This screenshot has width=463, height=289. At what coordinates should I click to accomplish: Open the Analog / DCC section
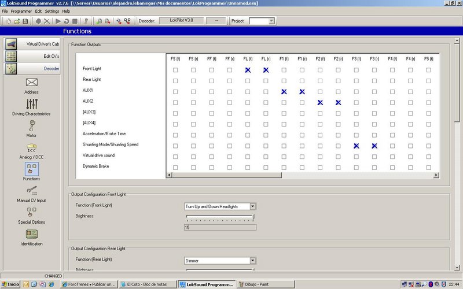(x=32, y=151)
